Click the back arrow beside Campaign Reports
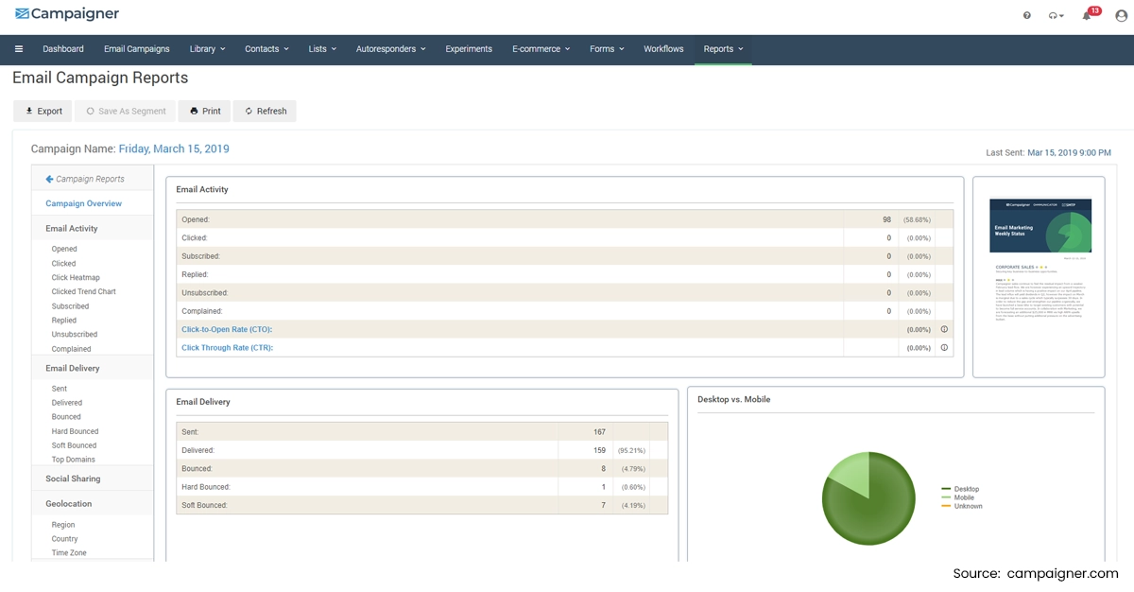Screen dimensions: 1134x592 (49, 179)
